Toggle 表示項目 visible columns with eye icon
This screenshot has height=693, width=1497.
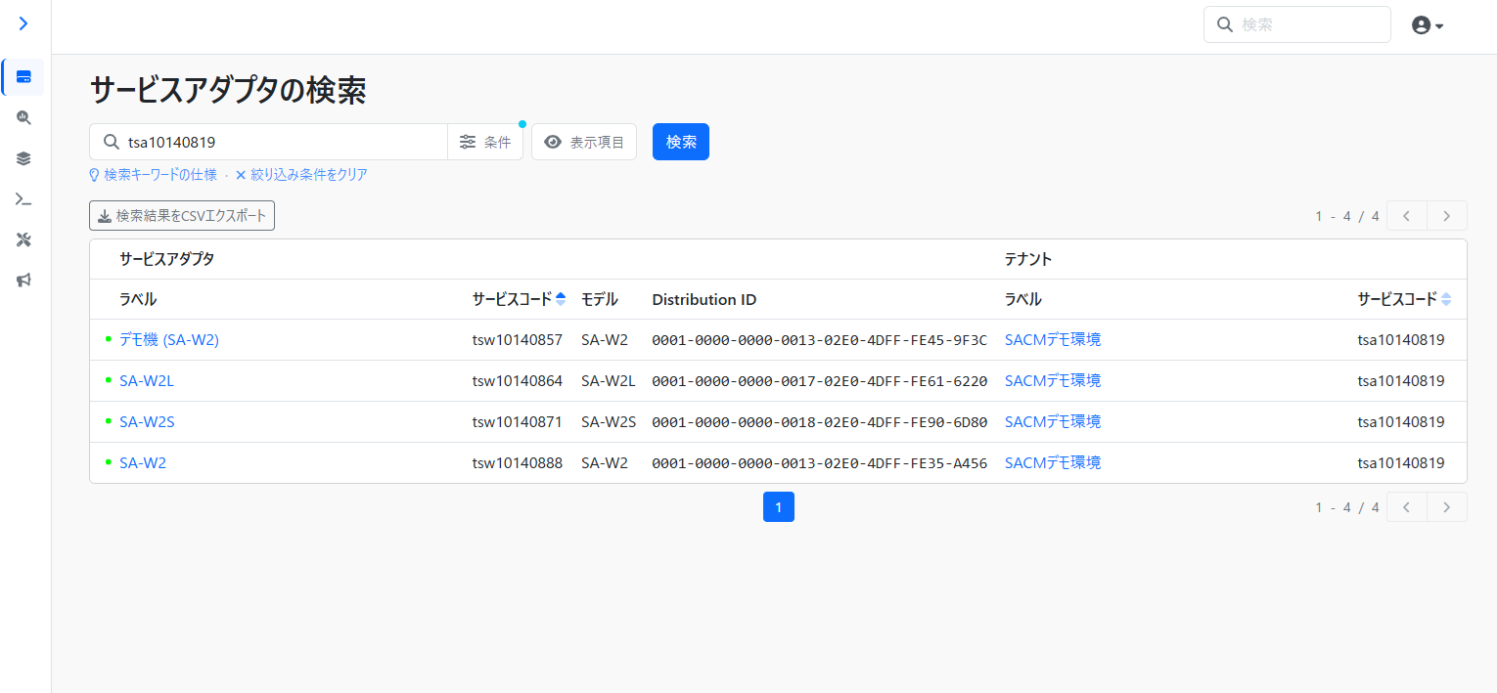tap(584, 142)
